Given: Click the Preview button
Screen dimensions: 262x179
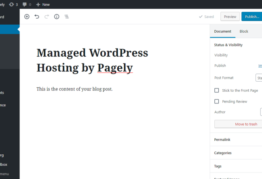Looking at the screenshot, I should click(230, 17).
